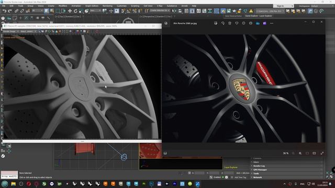Open the Render Image dropdown in frame buffer

(11, 31)
